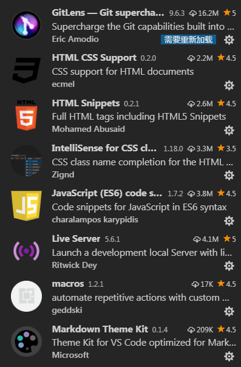
Task: Click the Live Server broadcast logo
Action: click(27, 251)
